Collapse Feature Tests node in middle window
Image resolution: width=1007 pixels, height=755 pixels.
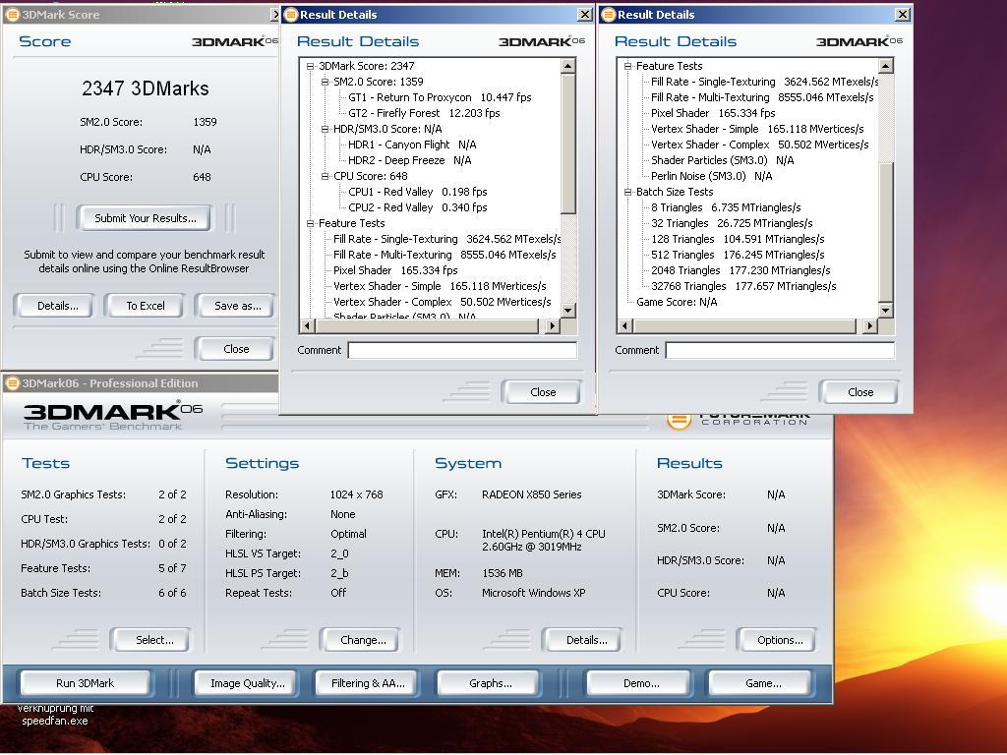(310, 223)
